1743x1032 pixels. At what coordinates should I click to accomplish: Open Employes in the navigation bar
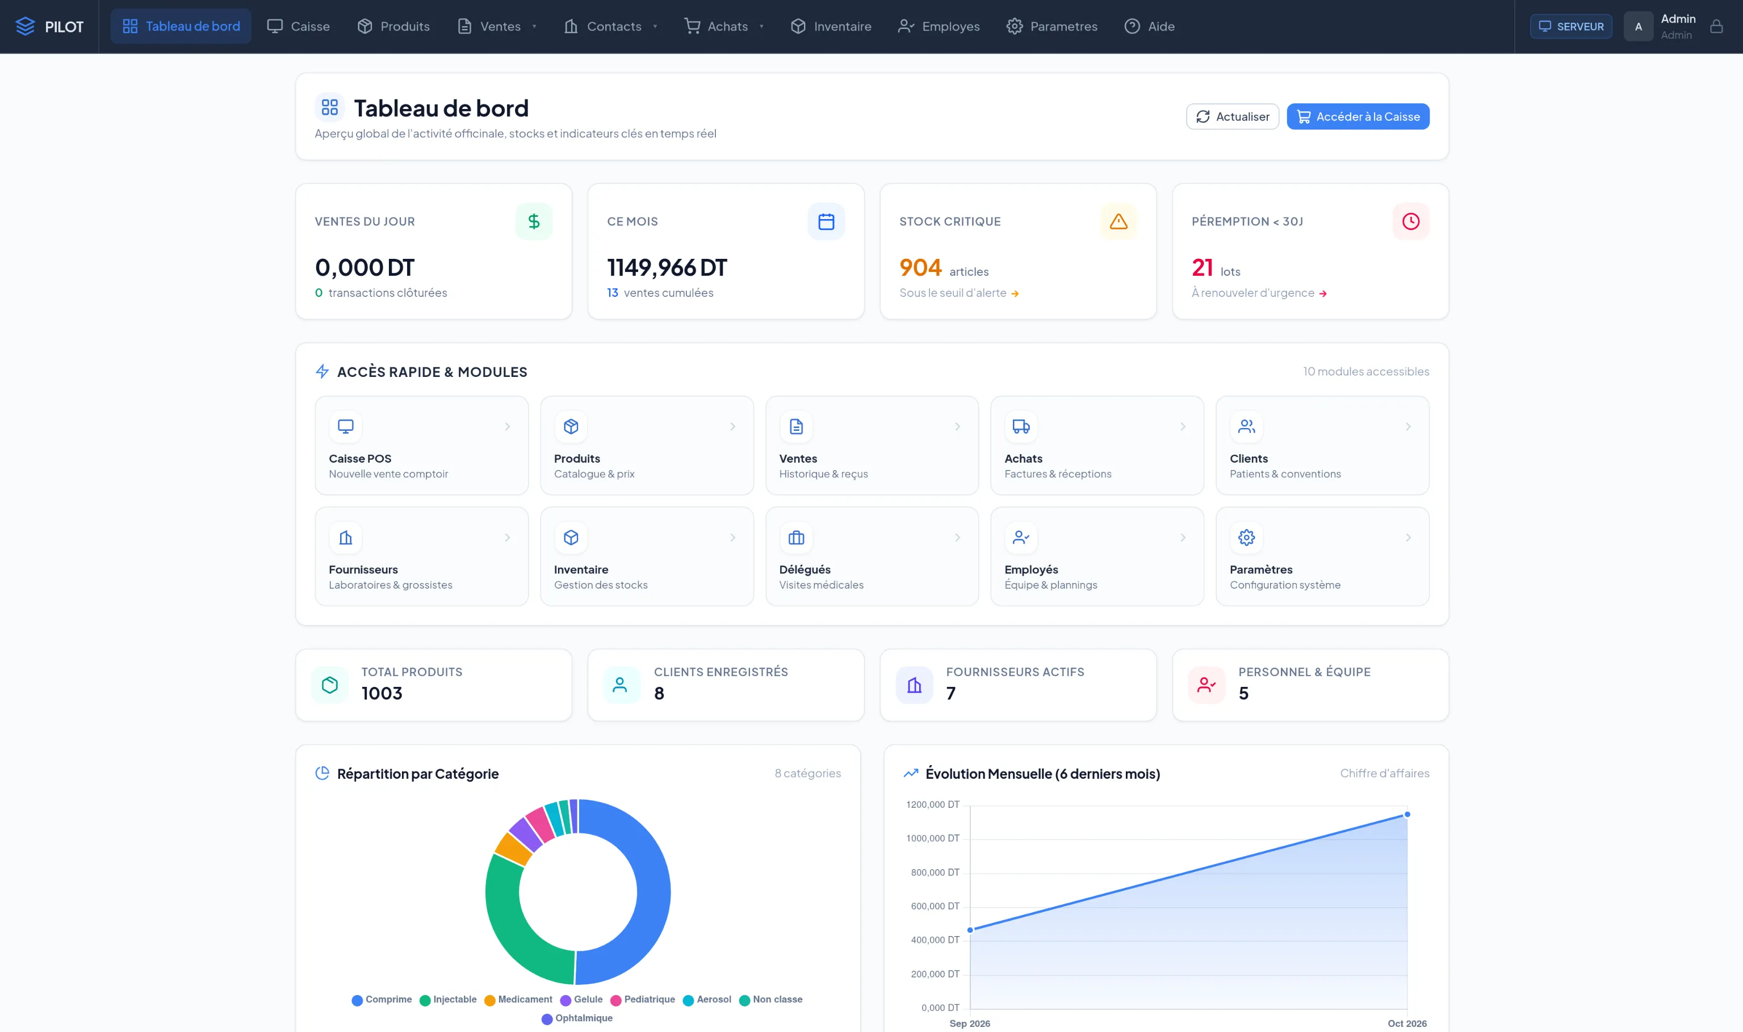coord(939,27)
